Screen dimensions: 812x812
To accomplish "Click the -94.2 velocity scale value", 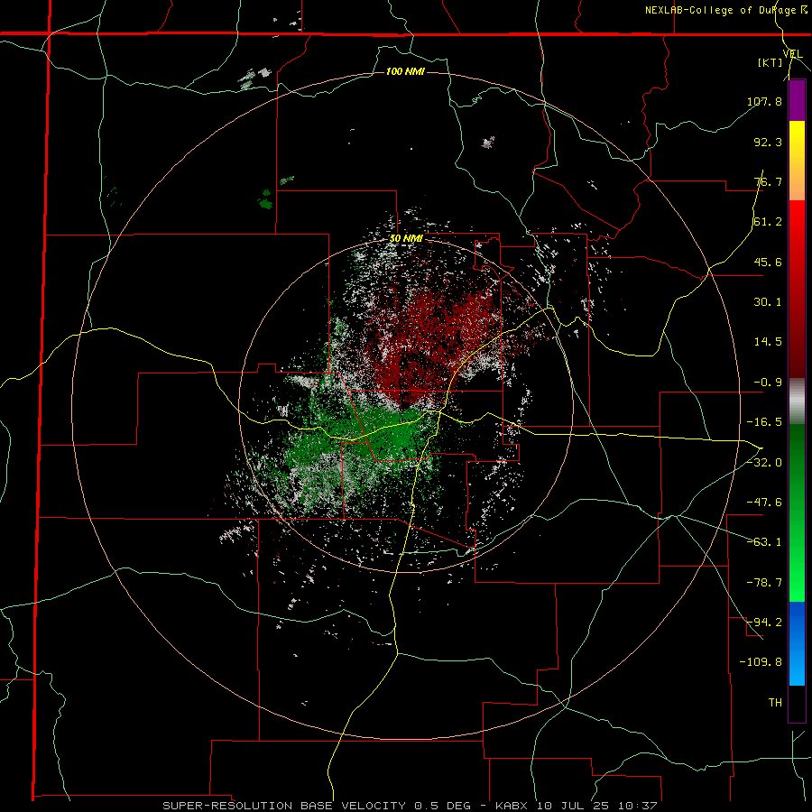I will coord(764,622).
